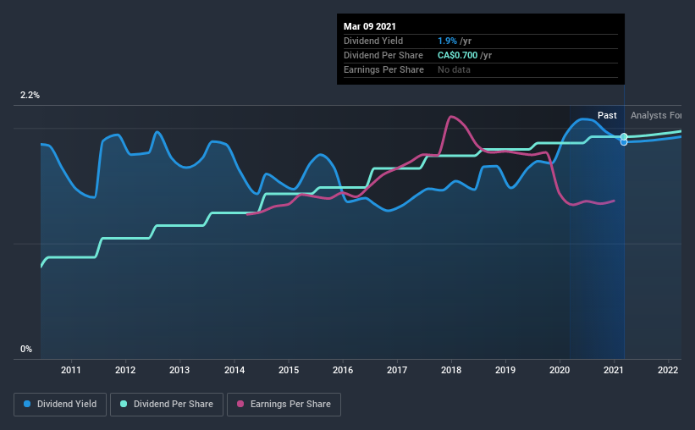The image size is (695, 430).
Task: Click the 2.2% y-axis label
Action: [30, 96]
